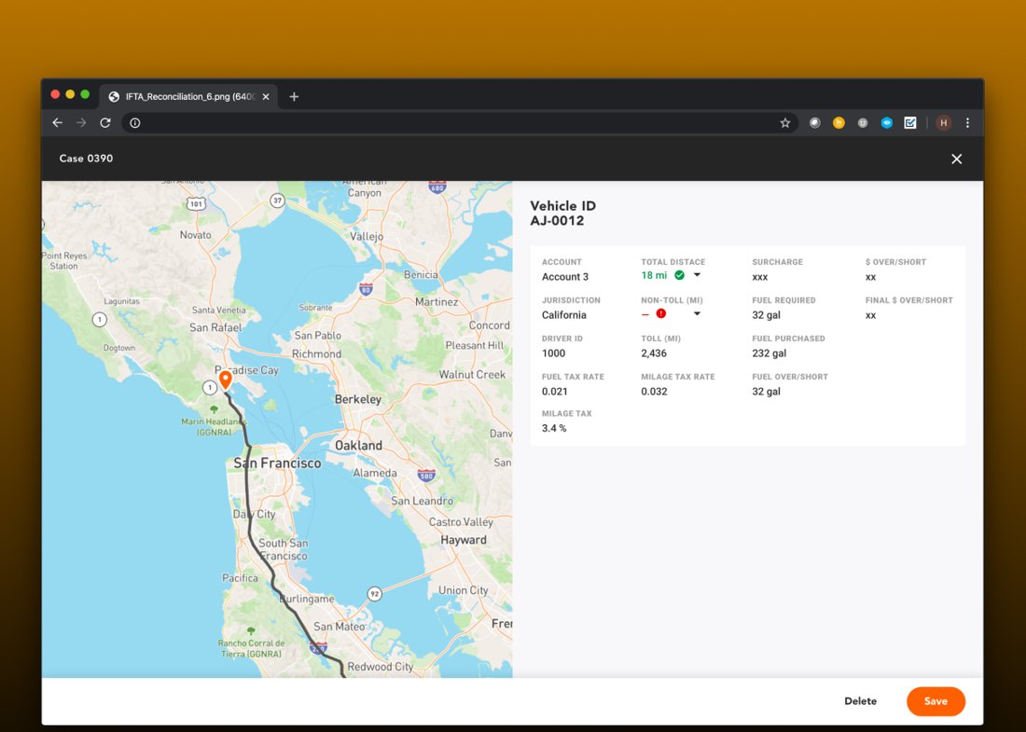The image size is (1026, 732).
Task: Click Milage Tax Rate value 0.032
Action: tap(655, 392)
